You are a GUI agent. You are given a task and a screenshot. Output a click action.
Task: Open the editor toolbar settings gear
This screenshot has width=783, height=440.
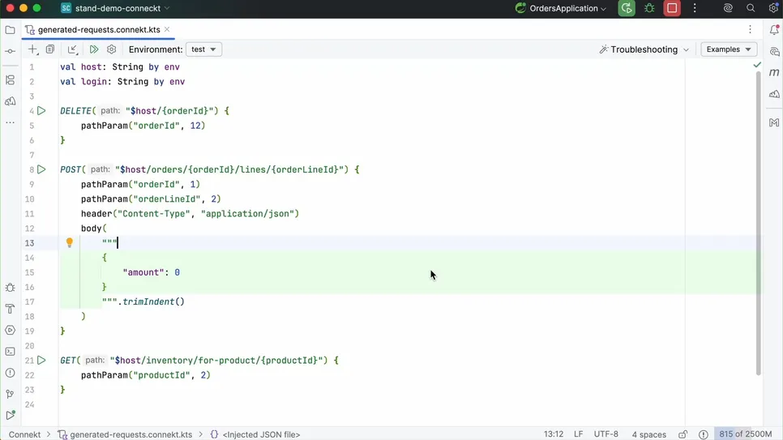[111, 49]
